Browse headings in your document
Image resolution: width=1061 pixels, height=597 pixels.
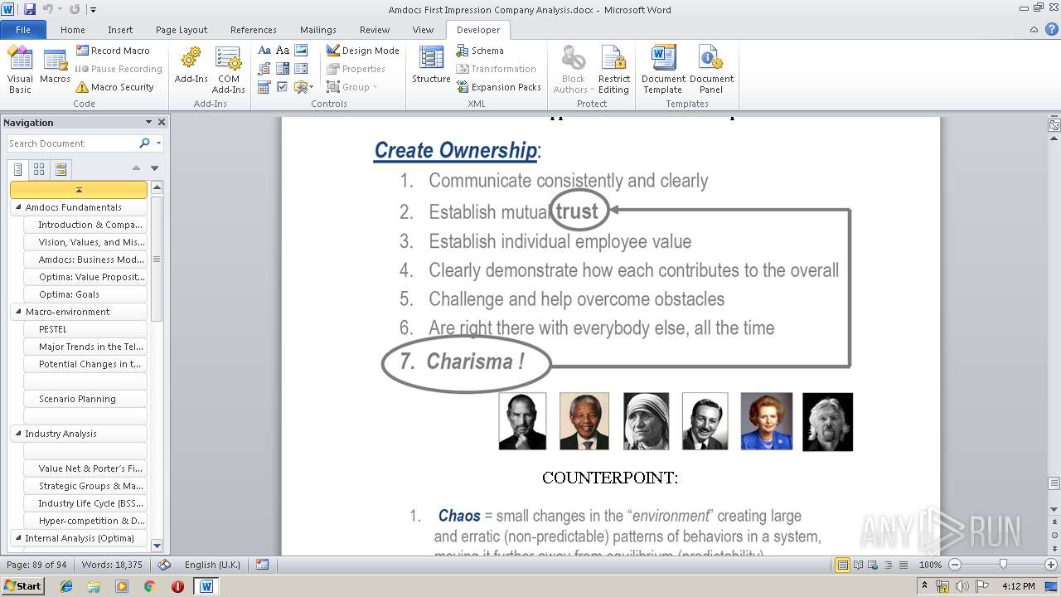18,169
